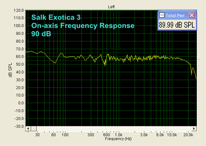Click the 'Salk Exotica 3' annotation text
206x146 pixels.
click(x=56, y=17)
